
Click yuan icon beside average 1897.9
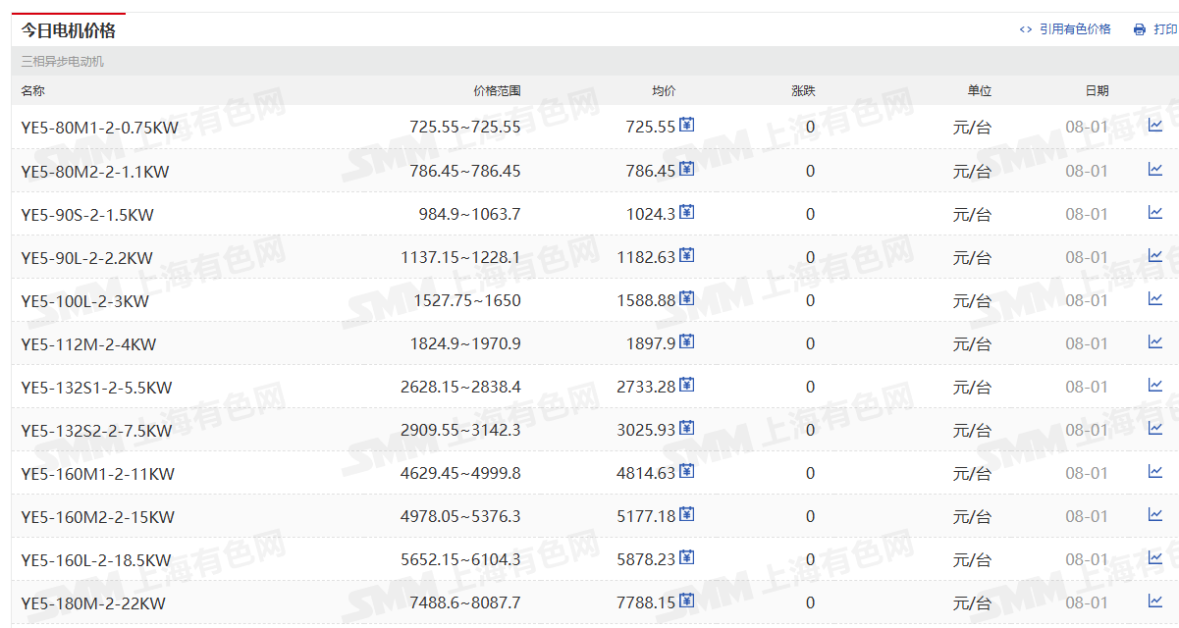687,340
